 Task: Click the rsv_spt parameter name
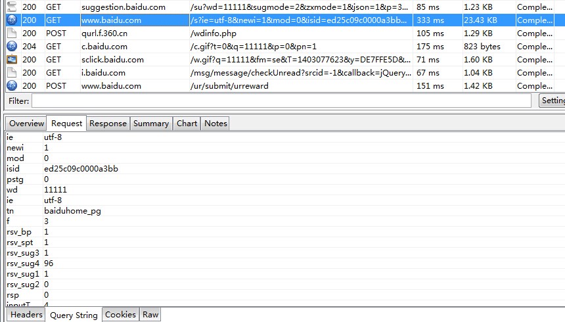(x=20, y=242)
